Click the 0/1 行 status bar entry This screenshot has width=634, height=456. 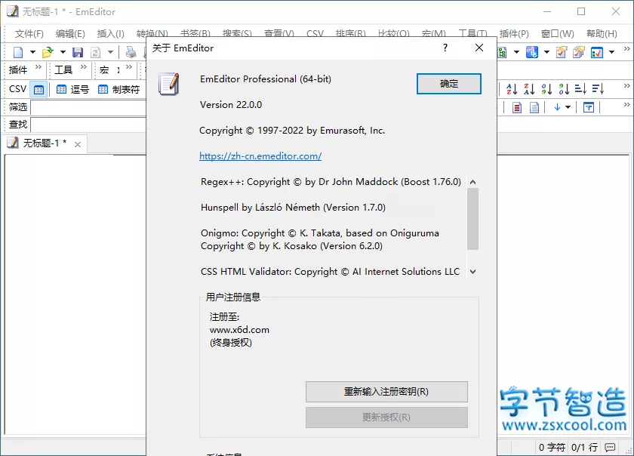(584, 448)
